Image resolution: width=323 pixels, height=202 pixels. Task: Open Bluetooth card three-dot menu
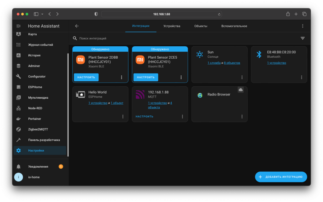pyautogui.click(x=301, y=77)
